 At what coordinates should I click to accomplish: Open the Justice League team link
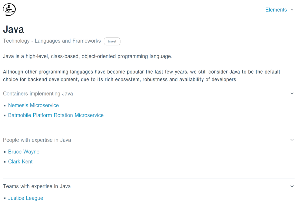point(25,198)
